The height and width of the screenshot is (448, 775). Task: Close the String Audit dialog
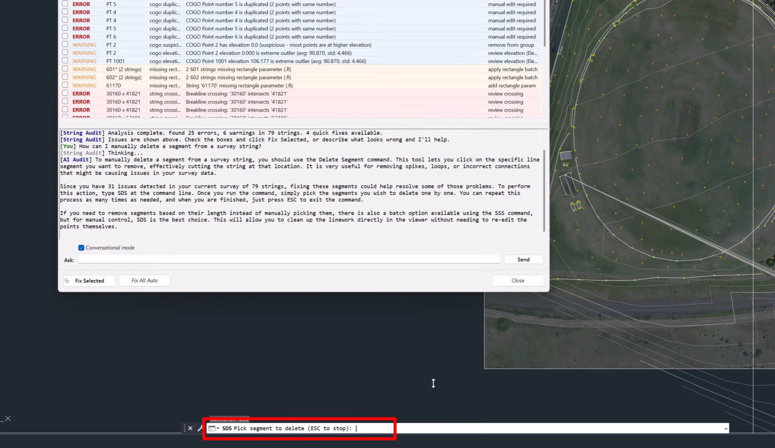(518, 280)
